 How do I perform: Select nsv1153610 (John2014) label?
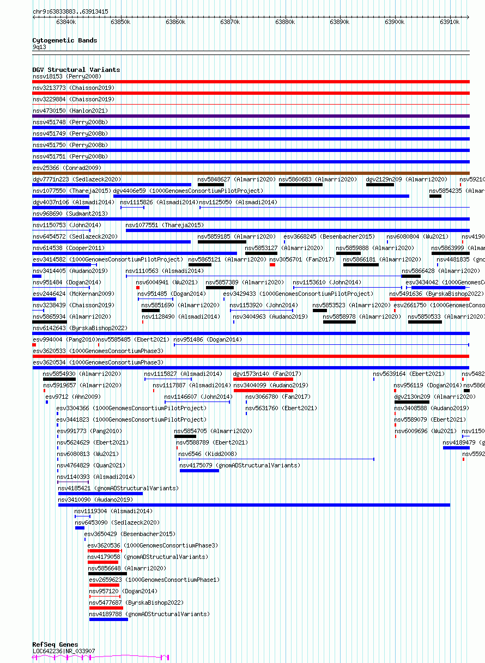(x=327, y=282)
